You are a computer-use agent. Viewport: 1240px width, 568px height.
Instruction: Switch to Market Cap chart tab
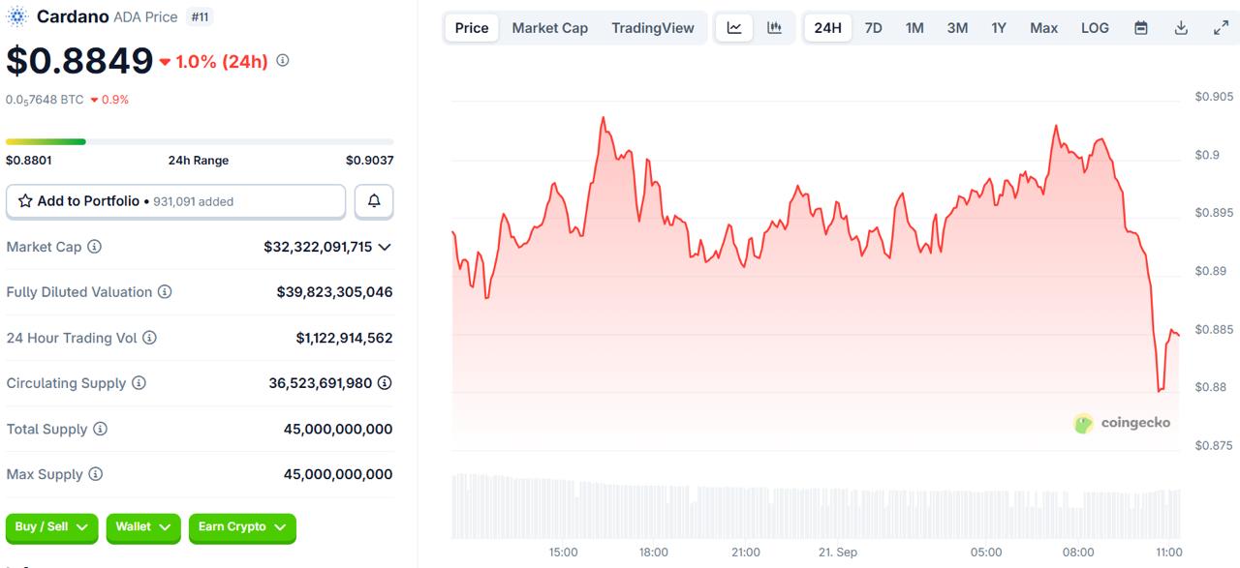click(549, 28)
